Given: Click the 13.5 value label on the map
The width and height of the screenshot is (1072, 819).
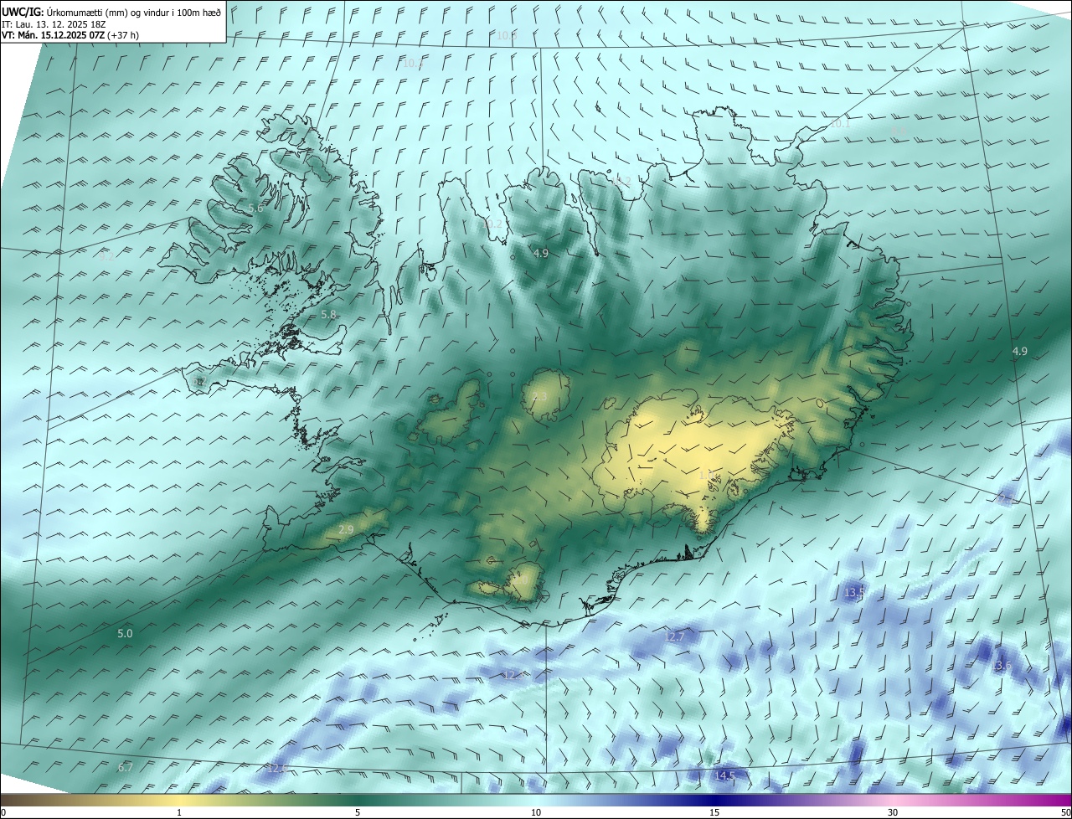Looking at the screenshot, I should (854, 593).
